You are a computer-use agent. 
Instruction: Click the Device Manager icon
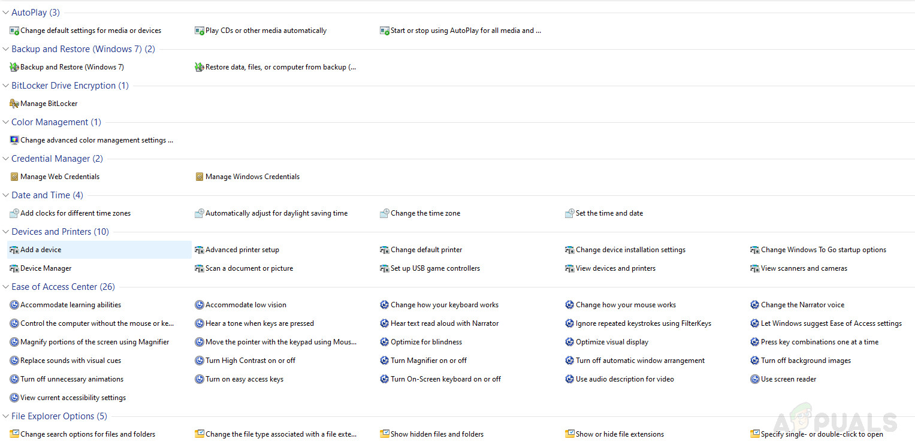(x=14, y=268)
